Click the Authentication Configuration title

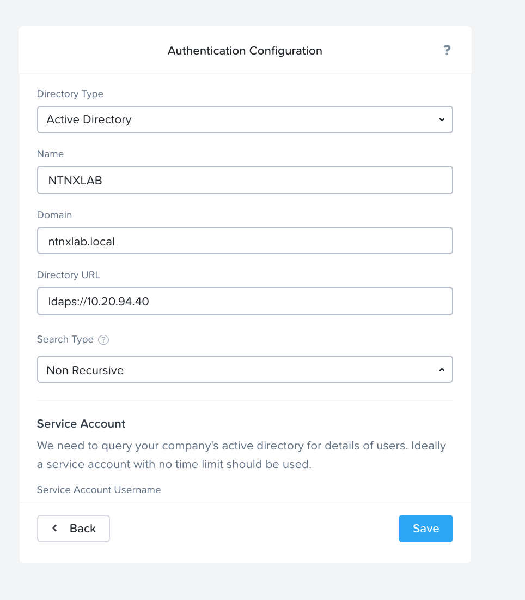tap(245, 51)
